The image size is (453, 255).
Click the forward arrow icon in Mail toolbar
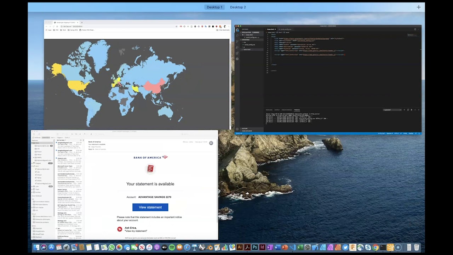pos(80,134)
